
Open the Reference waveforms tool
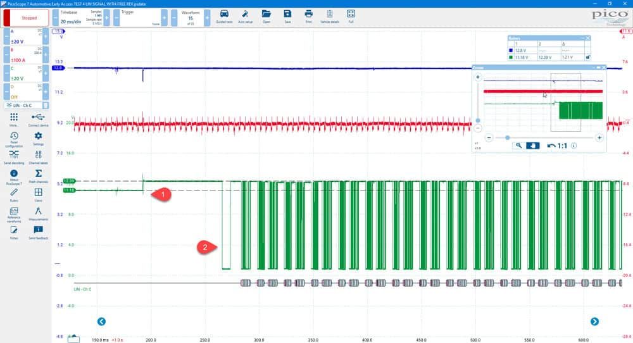14,215
